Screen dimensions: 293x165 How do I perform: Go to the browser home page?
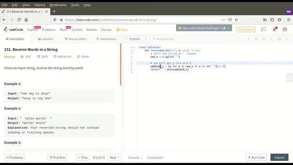coord(26,20)
